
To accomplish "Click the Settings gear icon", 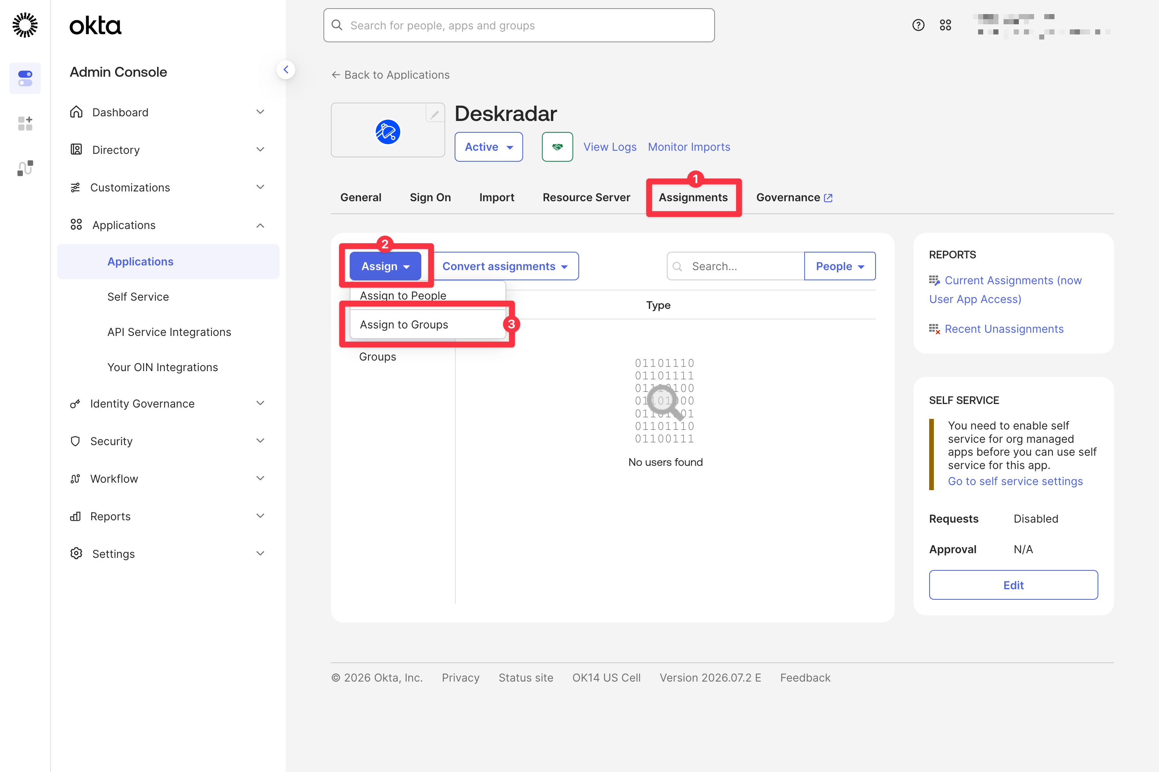I will [x=76, y=554].
